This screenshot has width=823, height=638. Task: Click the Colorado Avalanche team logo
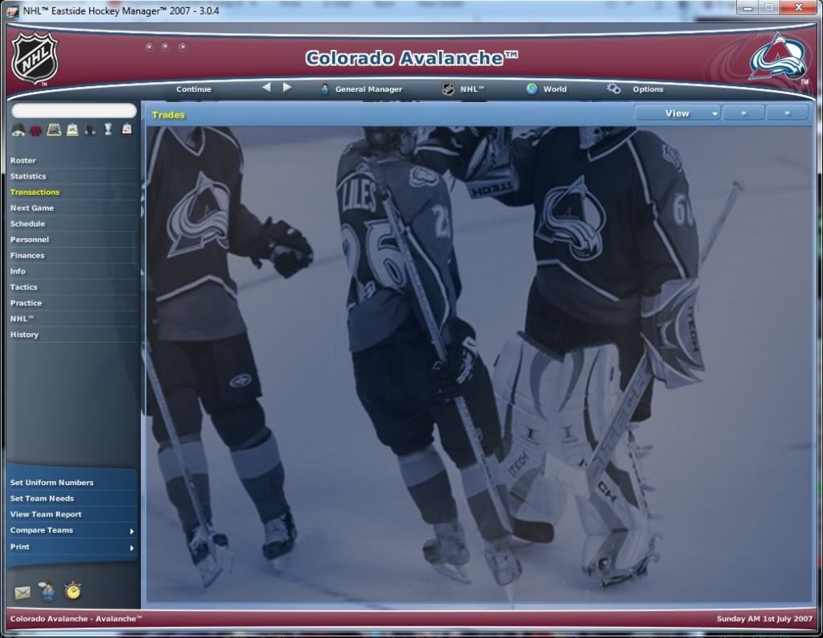(777, 58)
